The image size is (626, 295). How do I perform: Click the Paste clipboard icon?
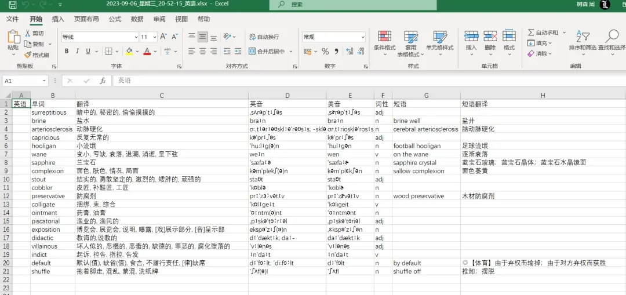13,37
